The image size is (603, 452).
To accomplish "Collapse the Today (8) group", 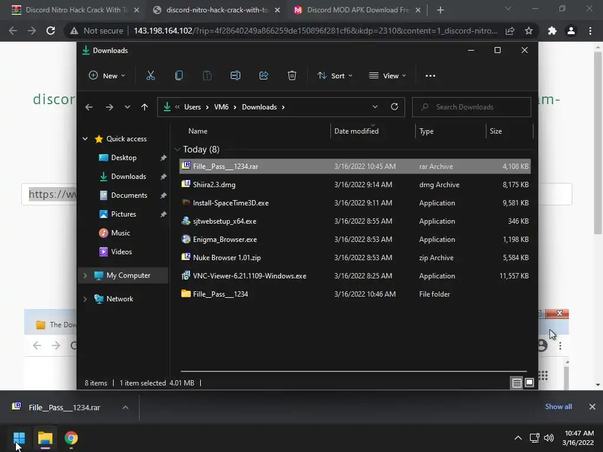I will pyautogui.click(x=177, y=149).
